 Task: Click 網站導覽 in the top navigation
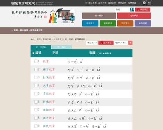click(x=93, y=3)
